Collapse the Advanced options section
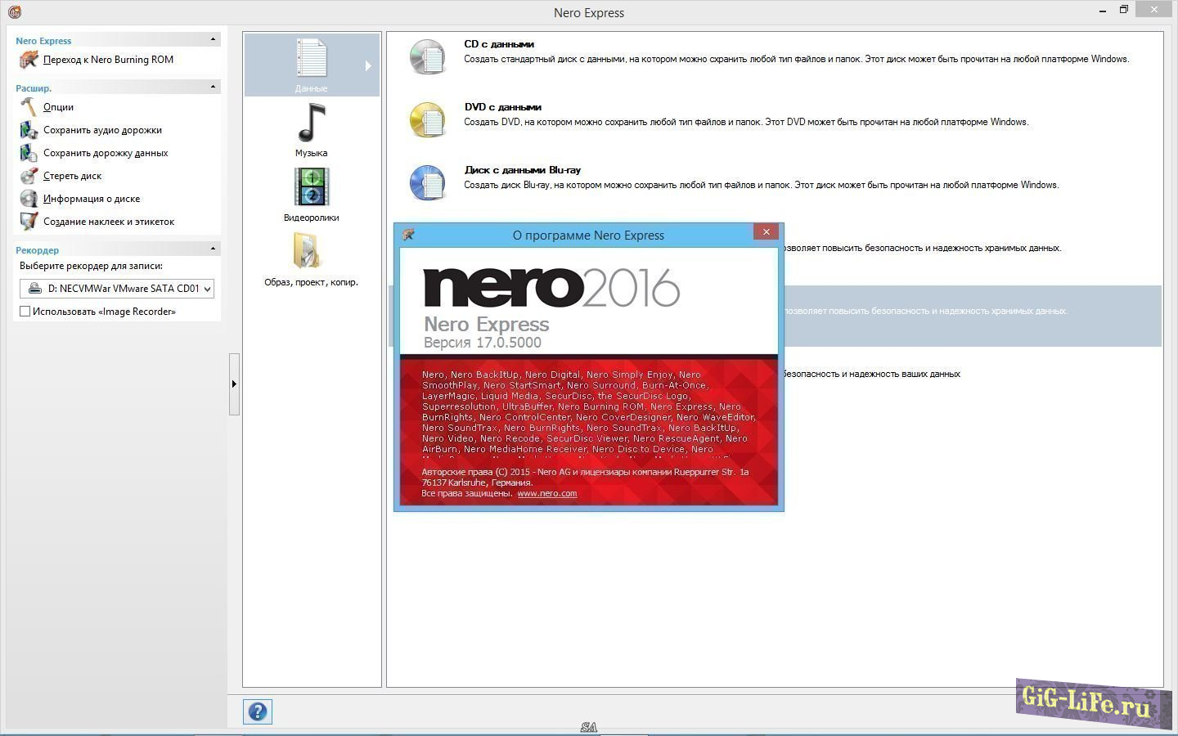Screen dimensions: 1178x736 pyautogui.click(x=214, y=87)
